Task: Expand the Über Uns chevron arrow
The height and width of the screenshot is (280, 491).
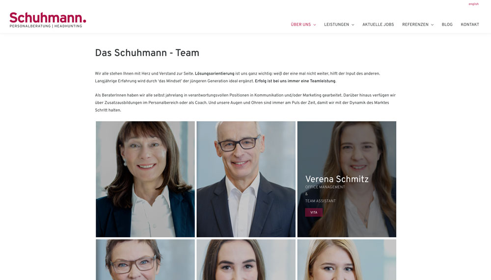Action: pos(315,25)
